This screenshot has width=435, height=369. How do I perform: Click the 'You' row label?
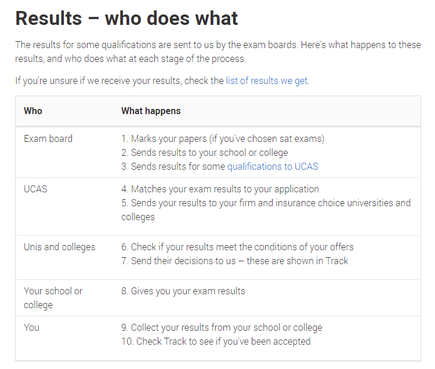(31, 327)
